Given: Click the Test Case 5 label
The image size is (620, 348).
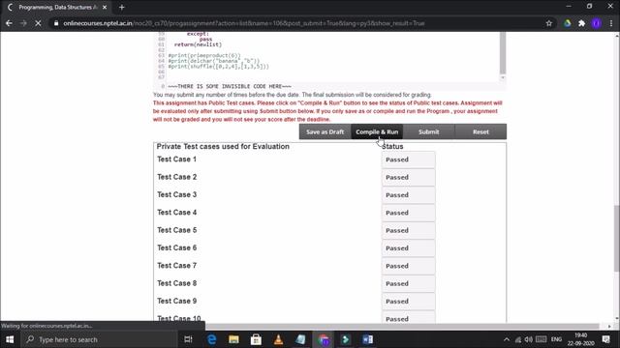Looking at the screenshot, I should [176, 230].
